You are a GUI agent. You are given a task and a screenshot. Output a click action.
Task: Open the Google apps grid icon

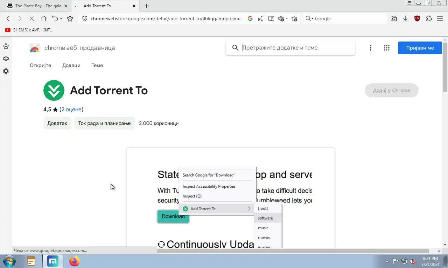pos(386,48)
